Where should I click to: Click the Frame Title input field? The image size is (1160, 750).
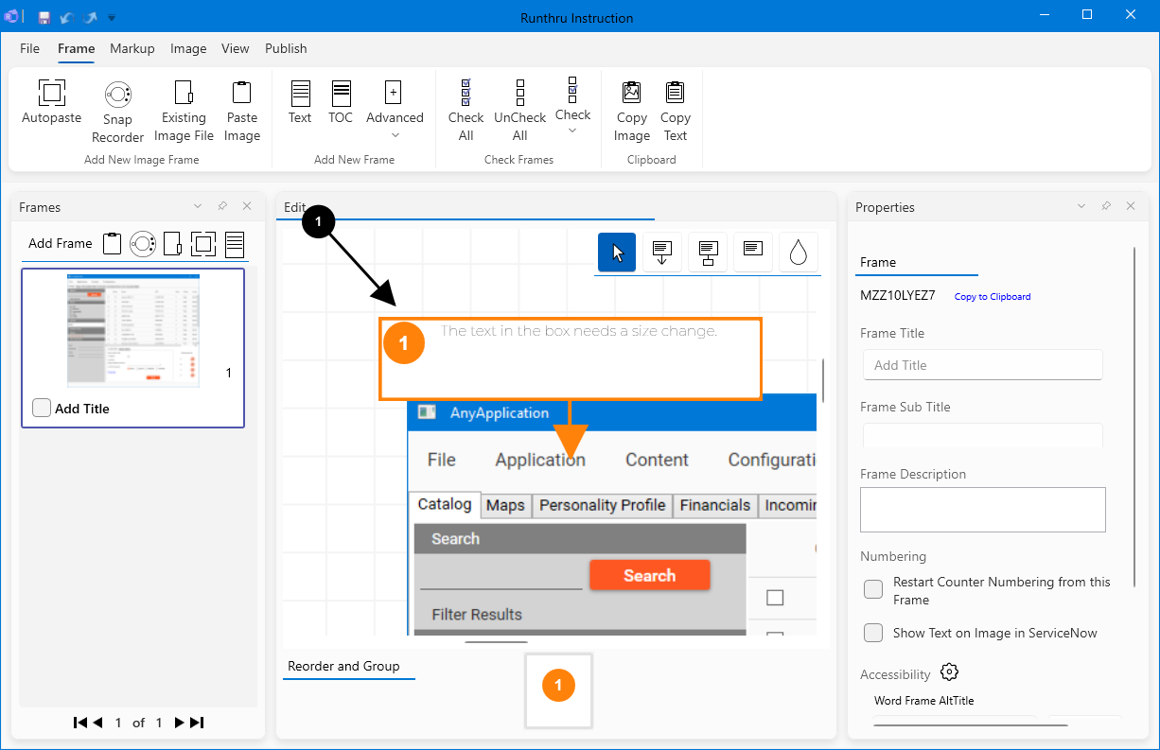click(x=982, y=365)
